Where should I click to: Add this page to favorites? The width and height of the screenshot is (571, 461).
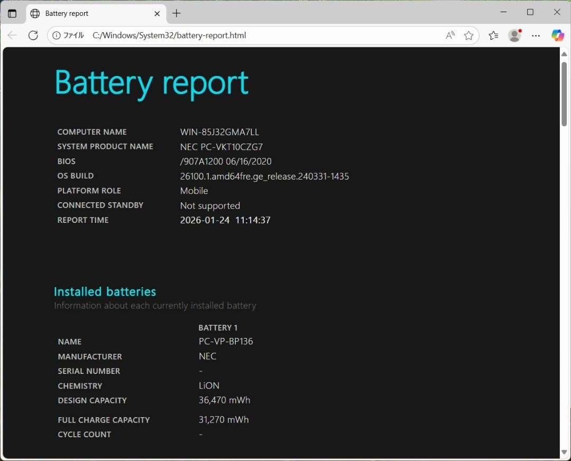[469, 35]
